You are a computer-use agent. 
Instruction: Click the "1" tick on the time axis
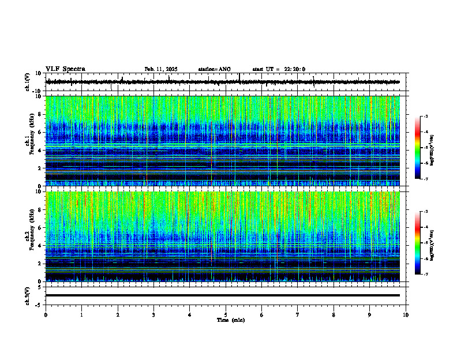tap(81, 315)
